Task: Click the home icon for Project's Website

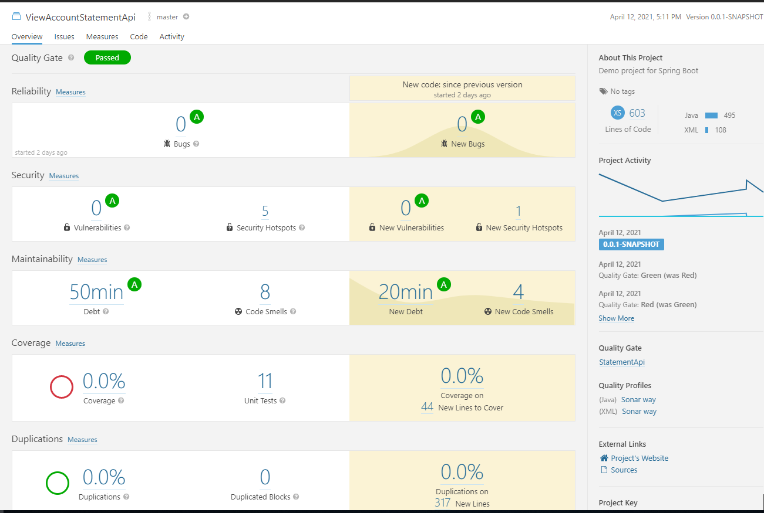Action: (604, 458)
